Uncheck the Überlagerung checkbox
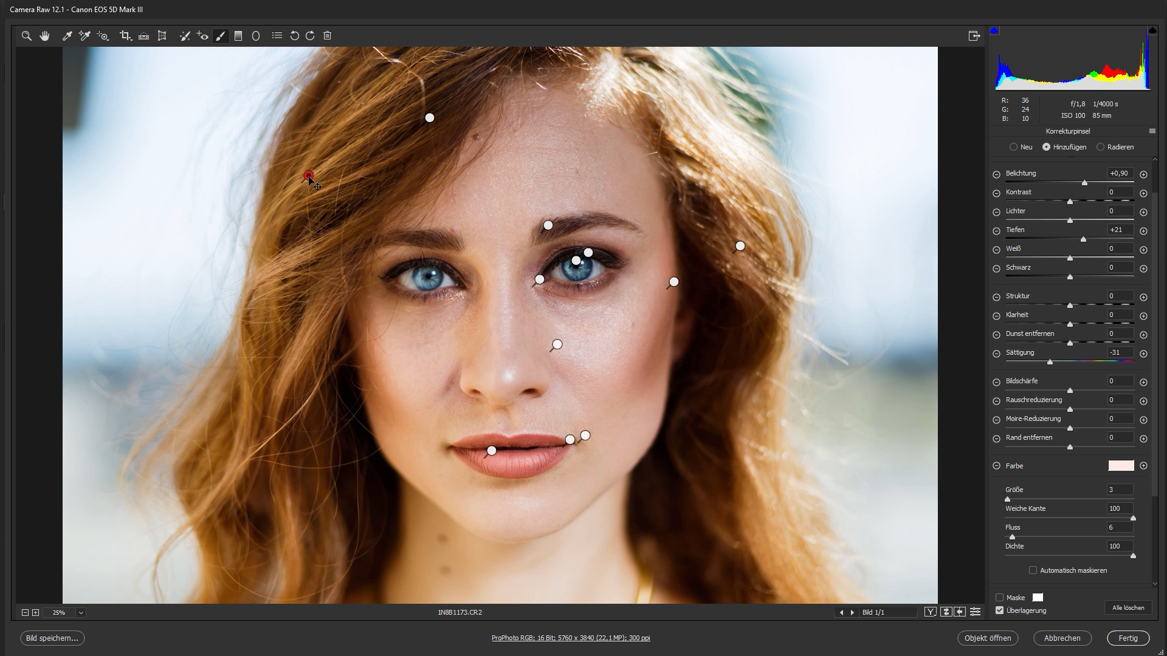This screenshot has height=656, width=1167. [x=1000, y=610]
